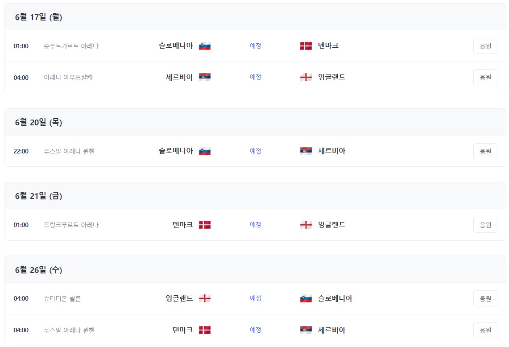The height and width of the screenshot is (347, 509).
Task: Open 예정 link for the June 20 match
Action: click(255, 151)
